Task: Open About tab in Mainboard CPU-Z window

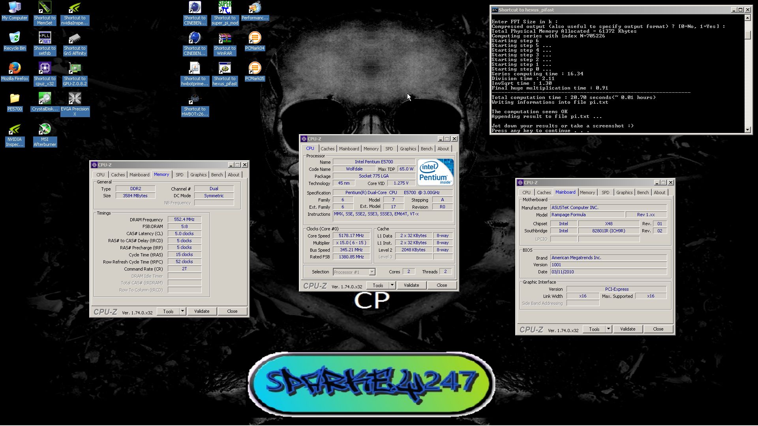Action: coord(659,192)
